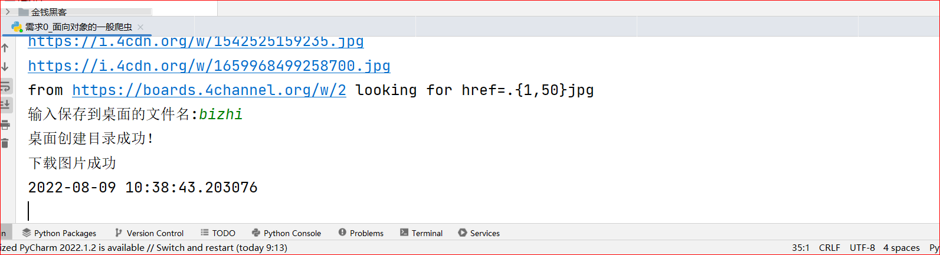Show the Problems tool window

point(361,233)
